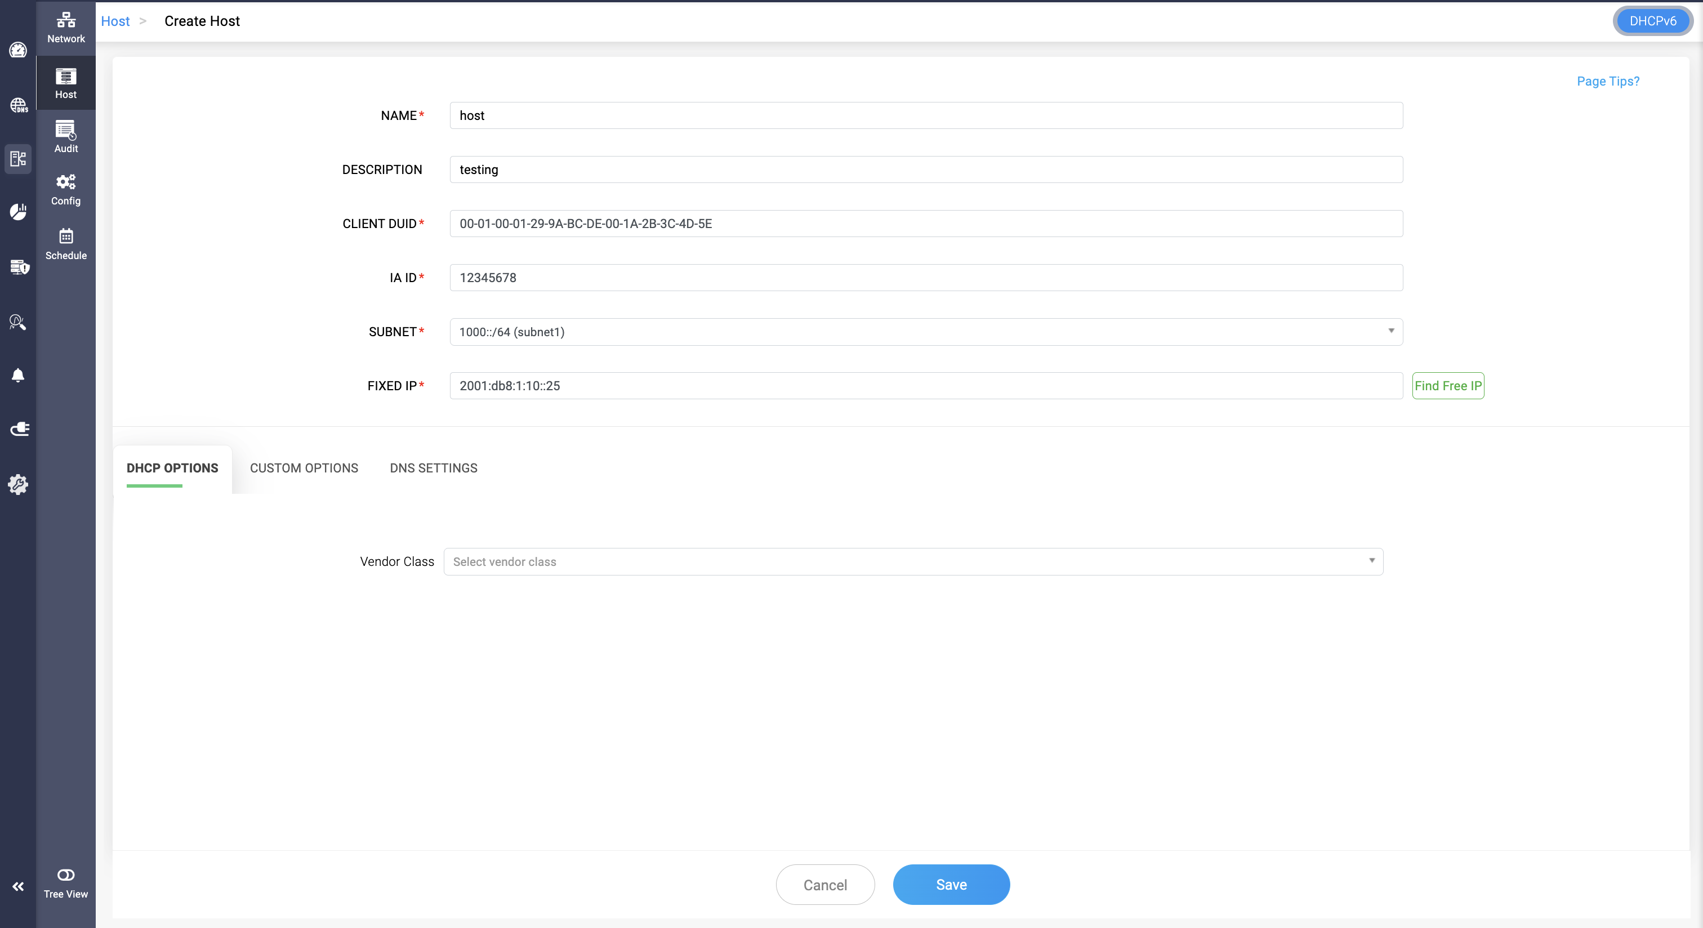Screen dimensions: 1703x928
Task: Click the settings gear wrench icon
Action: pos(18,484)
